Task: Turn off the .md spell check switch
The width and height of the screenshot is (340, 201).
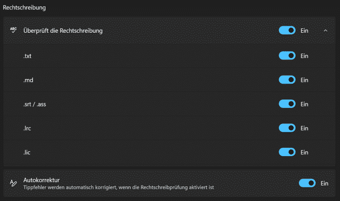Action: pyautogui.click(x=287, y=80)
